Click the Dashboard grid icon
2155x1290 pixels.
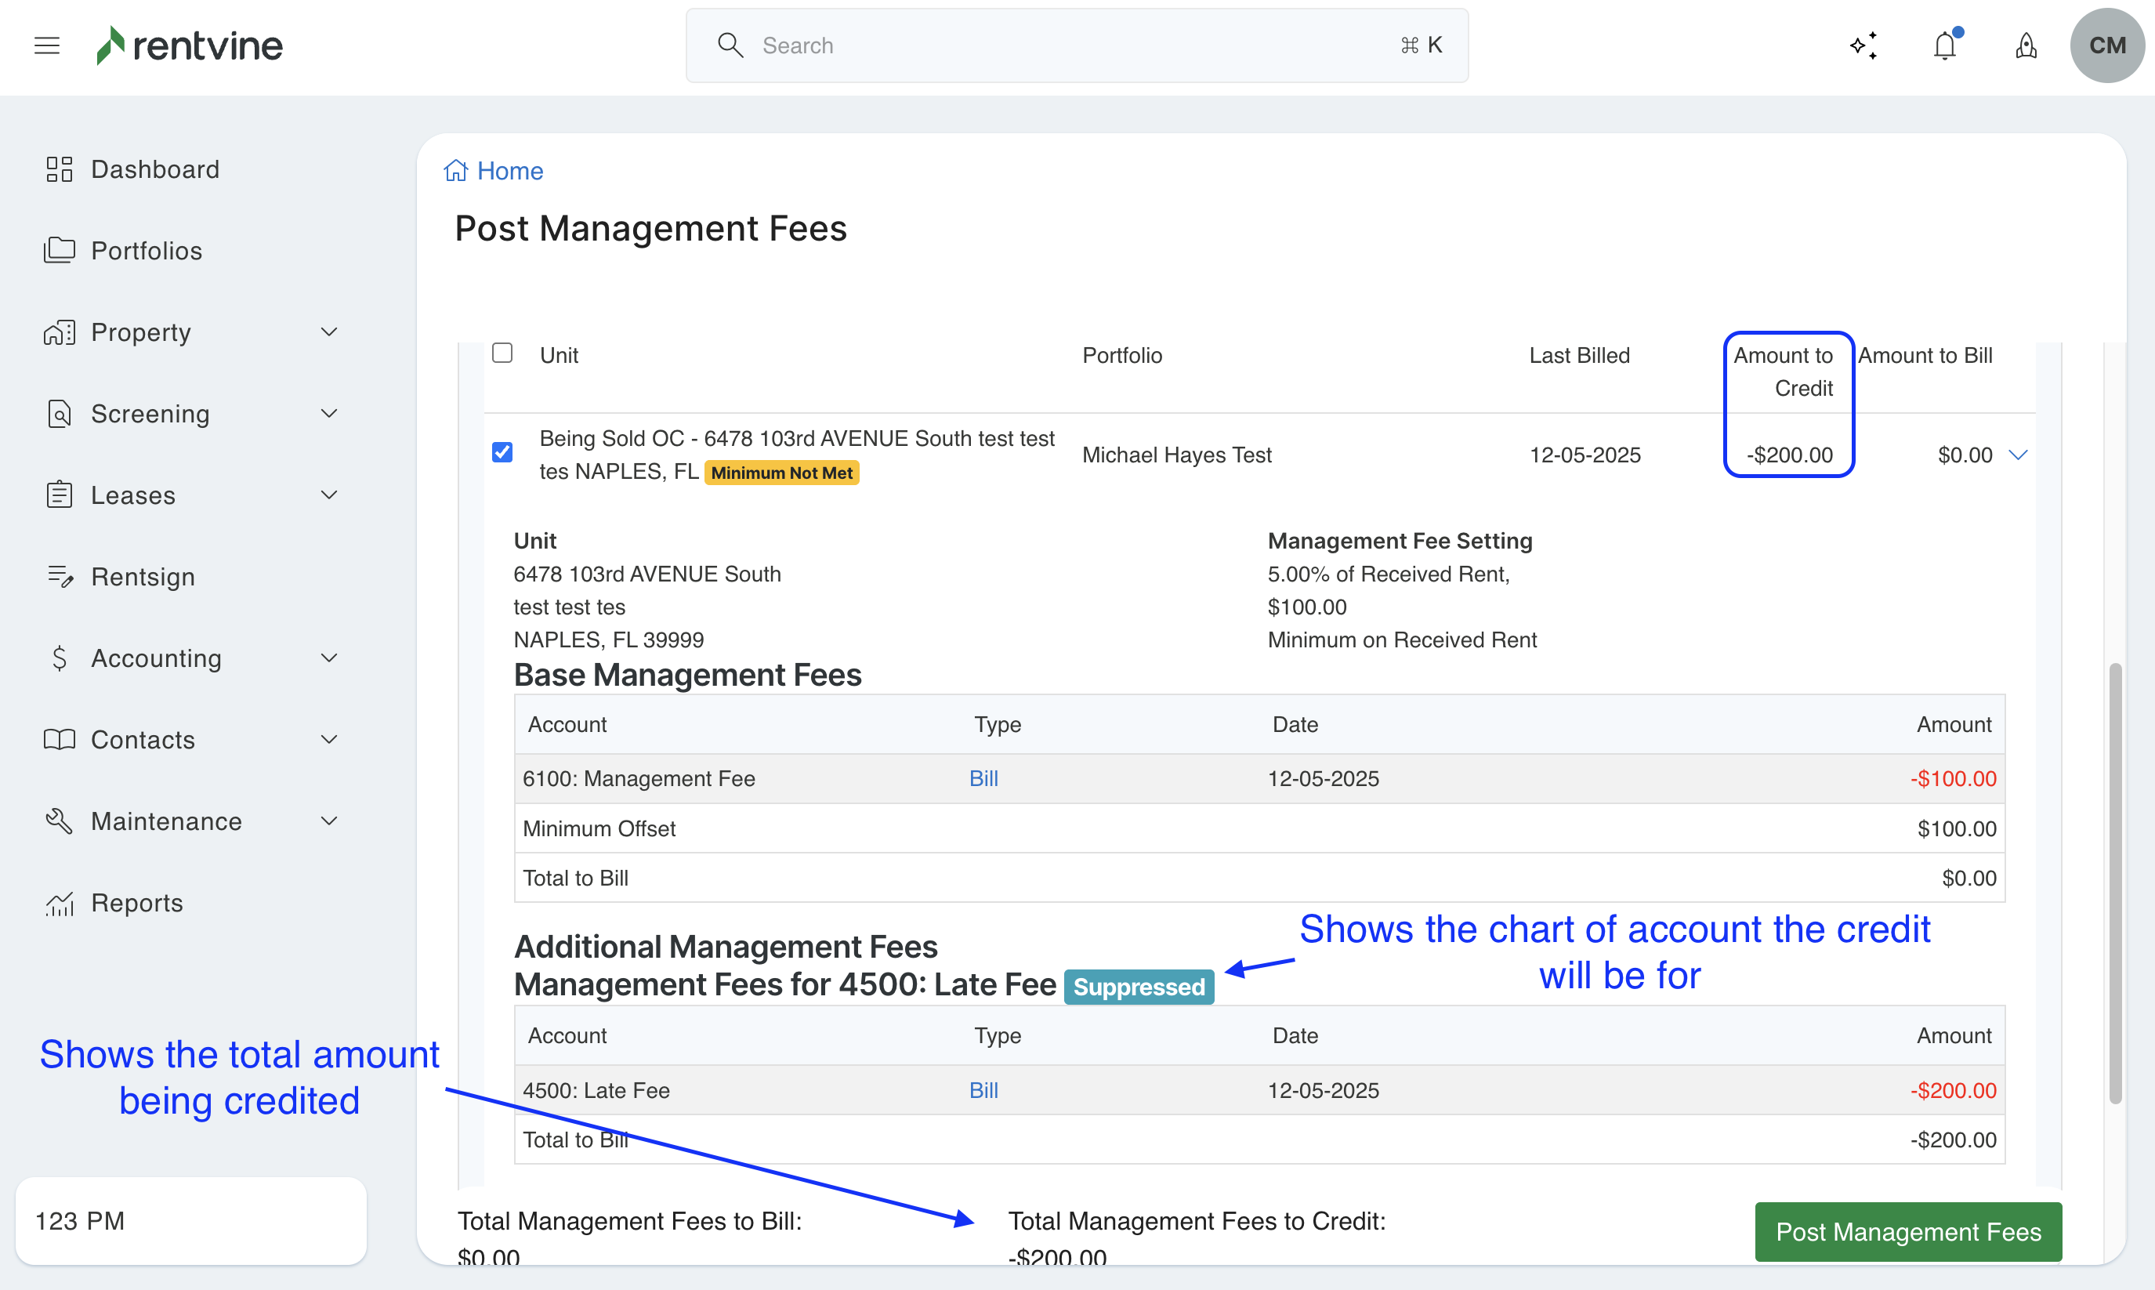click(59, 168)
